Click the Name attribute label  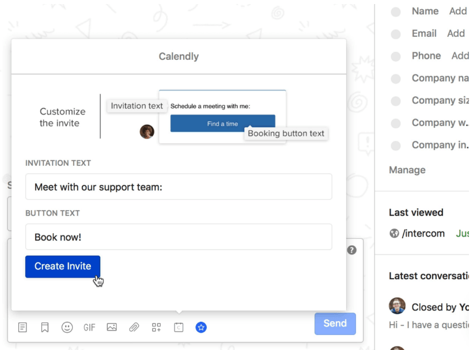click(x=425, y=11)
